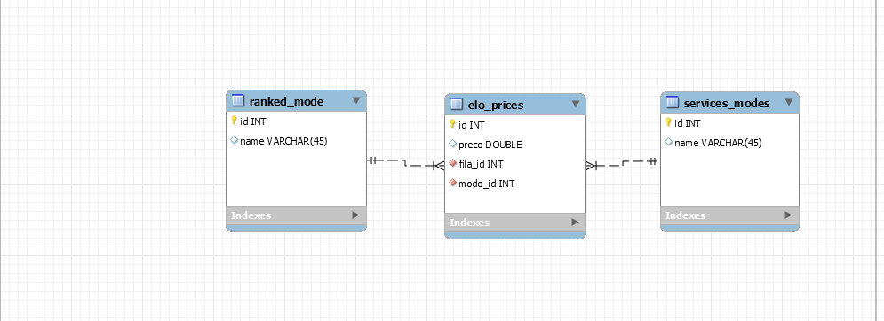Click the ranked_mode table icon

click(238, 101)
